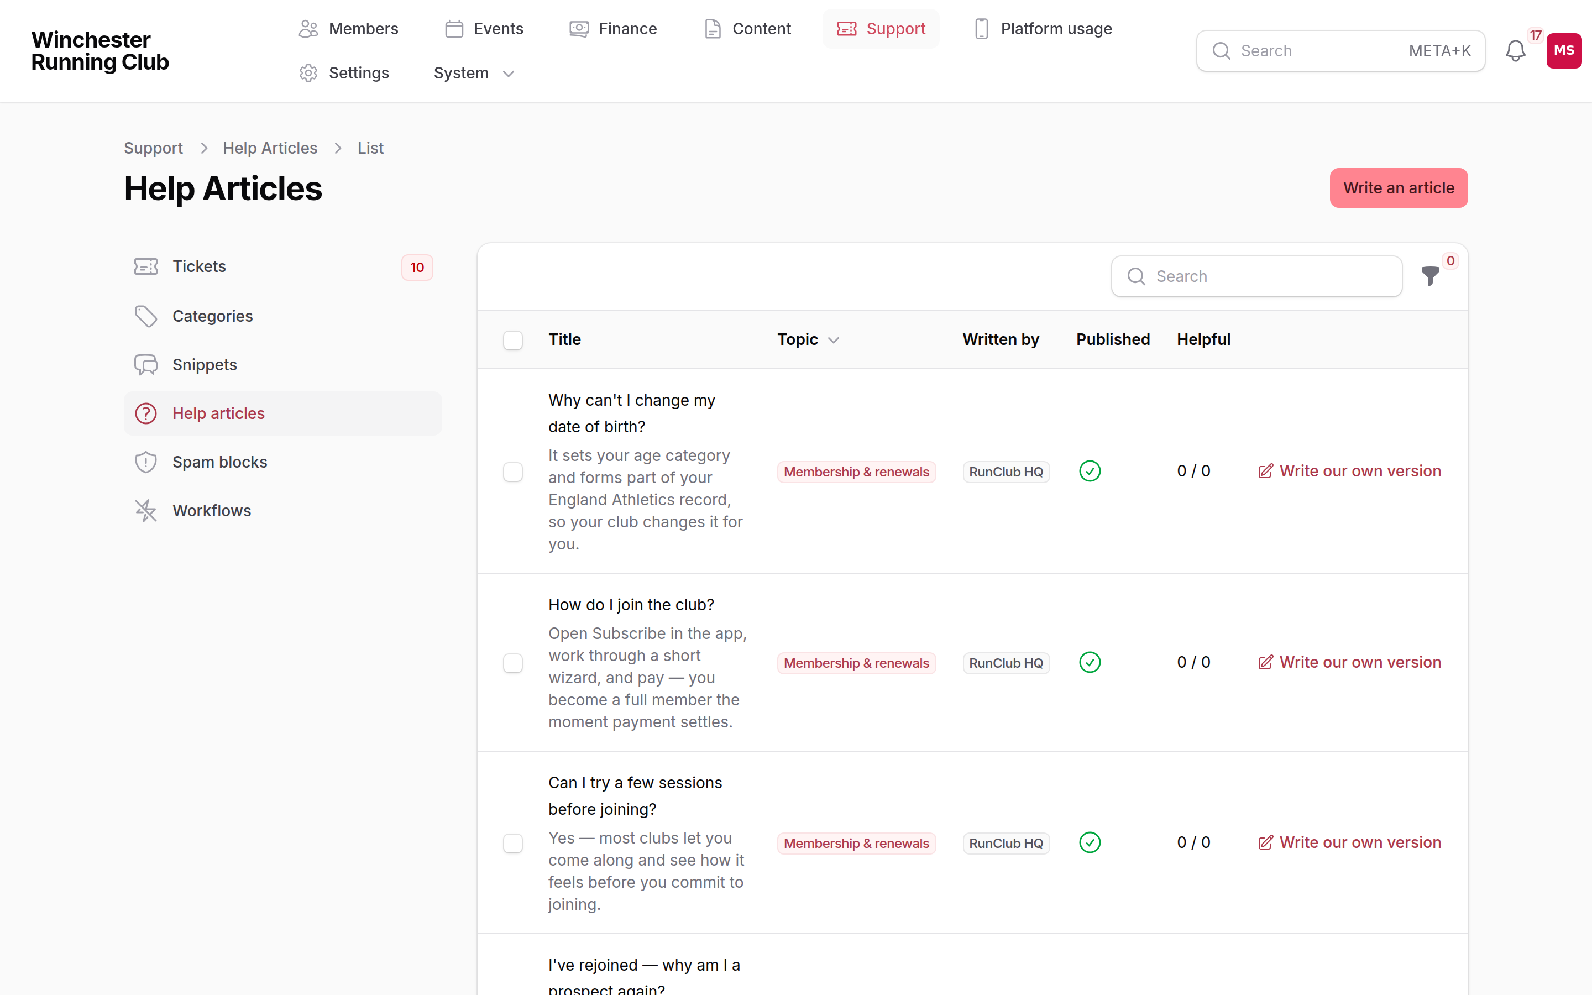The width and height of the screenshot is (1592, 995).
Task: Write our own version of date of birth article
Action: (1349, 471)
